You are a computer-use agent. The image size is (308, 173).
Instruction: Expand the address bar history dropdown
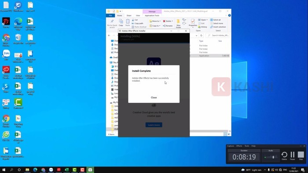196,36
